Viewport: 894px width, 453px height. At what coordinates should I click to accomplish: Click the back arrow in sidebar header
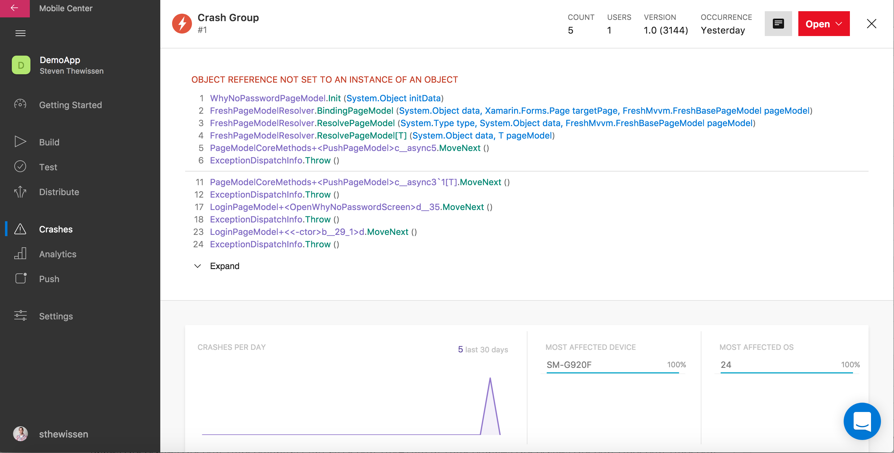(x=15, y=8)
